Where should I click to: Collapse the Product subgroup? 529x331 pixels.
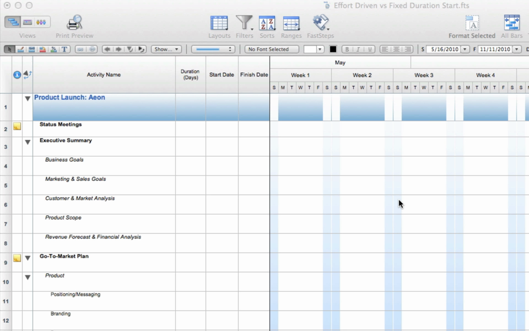(28, 277)
